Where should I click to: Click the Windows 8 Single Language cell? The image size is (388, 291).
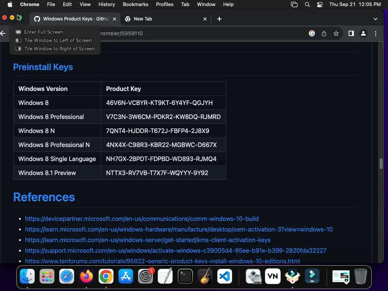point(57,159)
